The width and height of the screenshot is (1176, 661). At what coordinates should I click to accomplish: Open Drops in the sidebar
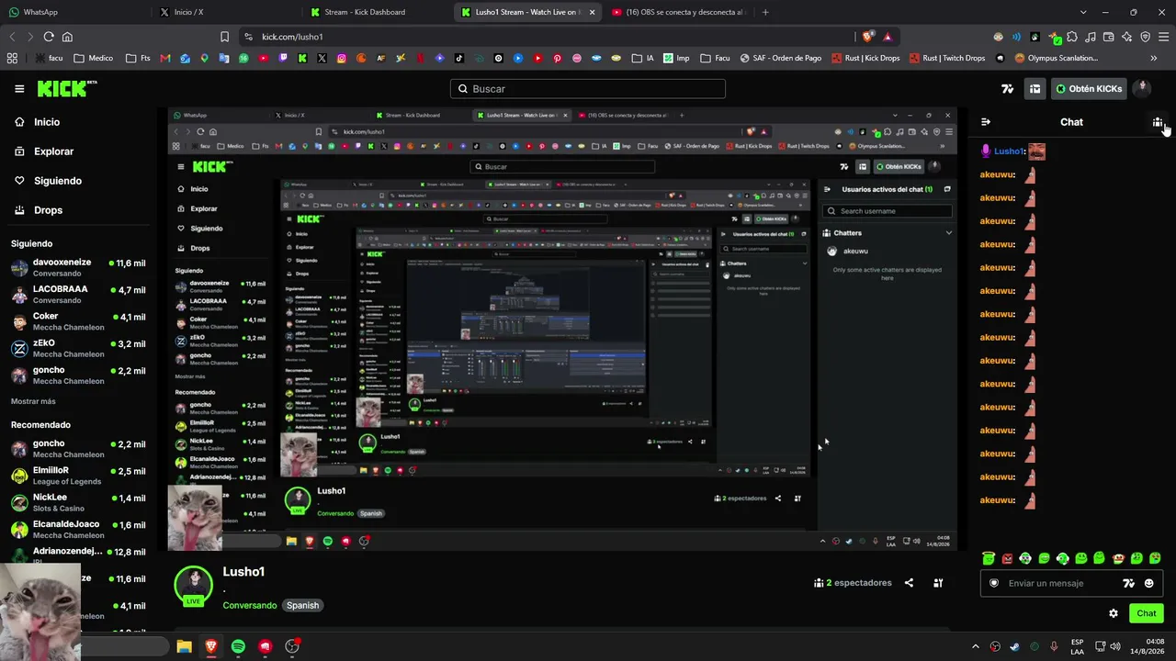tap(39, 210)
